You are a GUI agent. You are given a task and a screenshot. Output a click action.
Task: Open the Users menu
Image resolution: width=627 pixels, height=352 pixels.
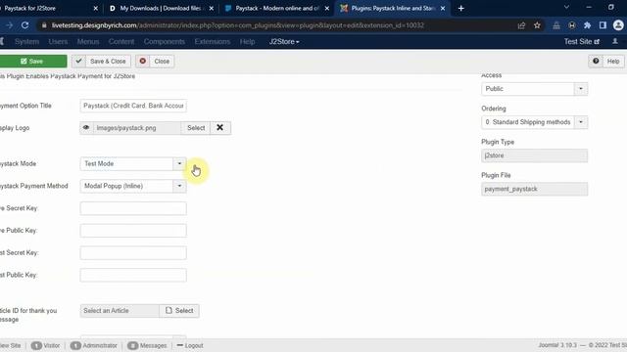pyautogui.click(x=58, y=41)
